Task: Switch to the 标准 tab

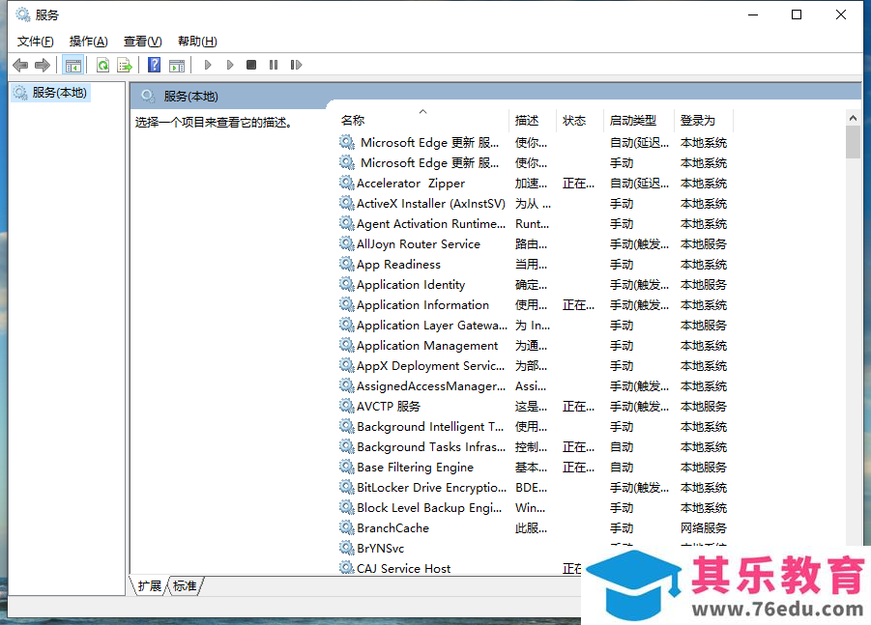Action: click(185, 586)
